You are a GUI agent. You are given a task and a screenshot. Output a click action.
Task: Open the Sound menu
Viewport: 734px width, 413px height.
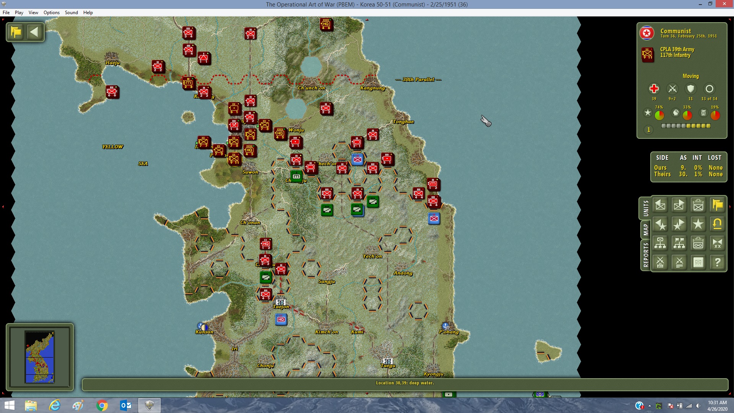pyautogui.click(x=71, y=13)
